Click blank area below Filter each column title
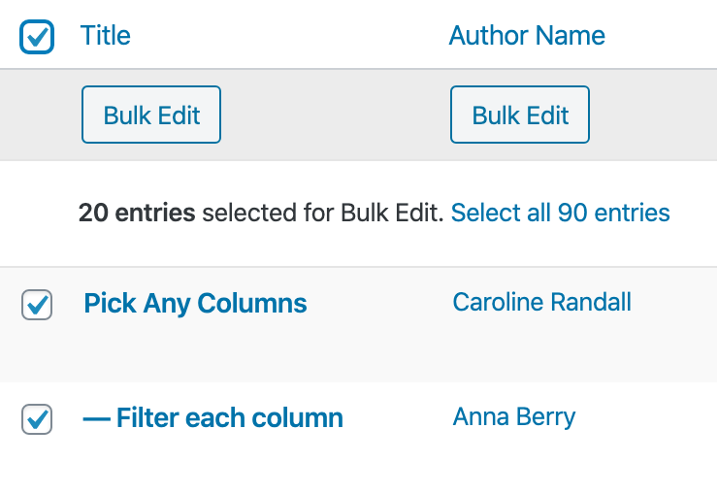This screenshot has width=718, height=495. [213, 464]
